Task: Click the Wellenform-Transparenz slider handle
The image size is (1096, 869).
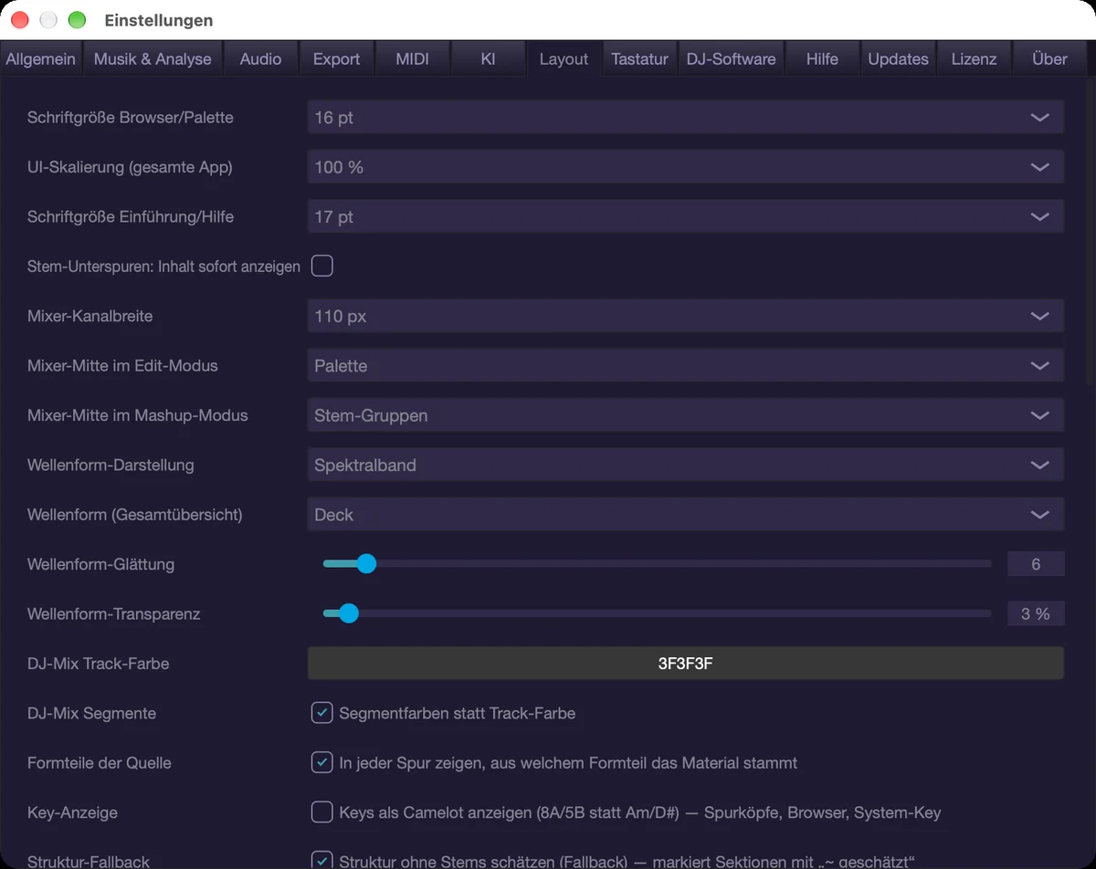Action: (x=348, y=613)
